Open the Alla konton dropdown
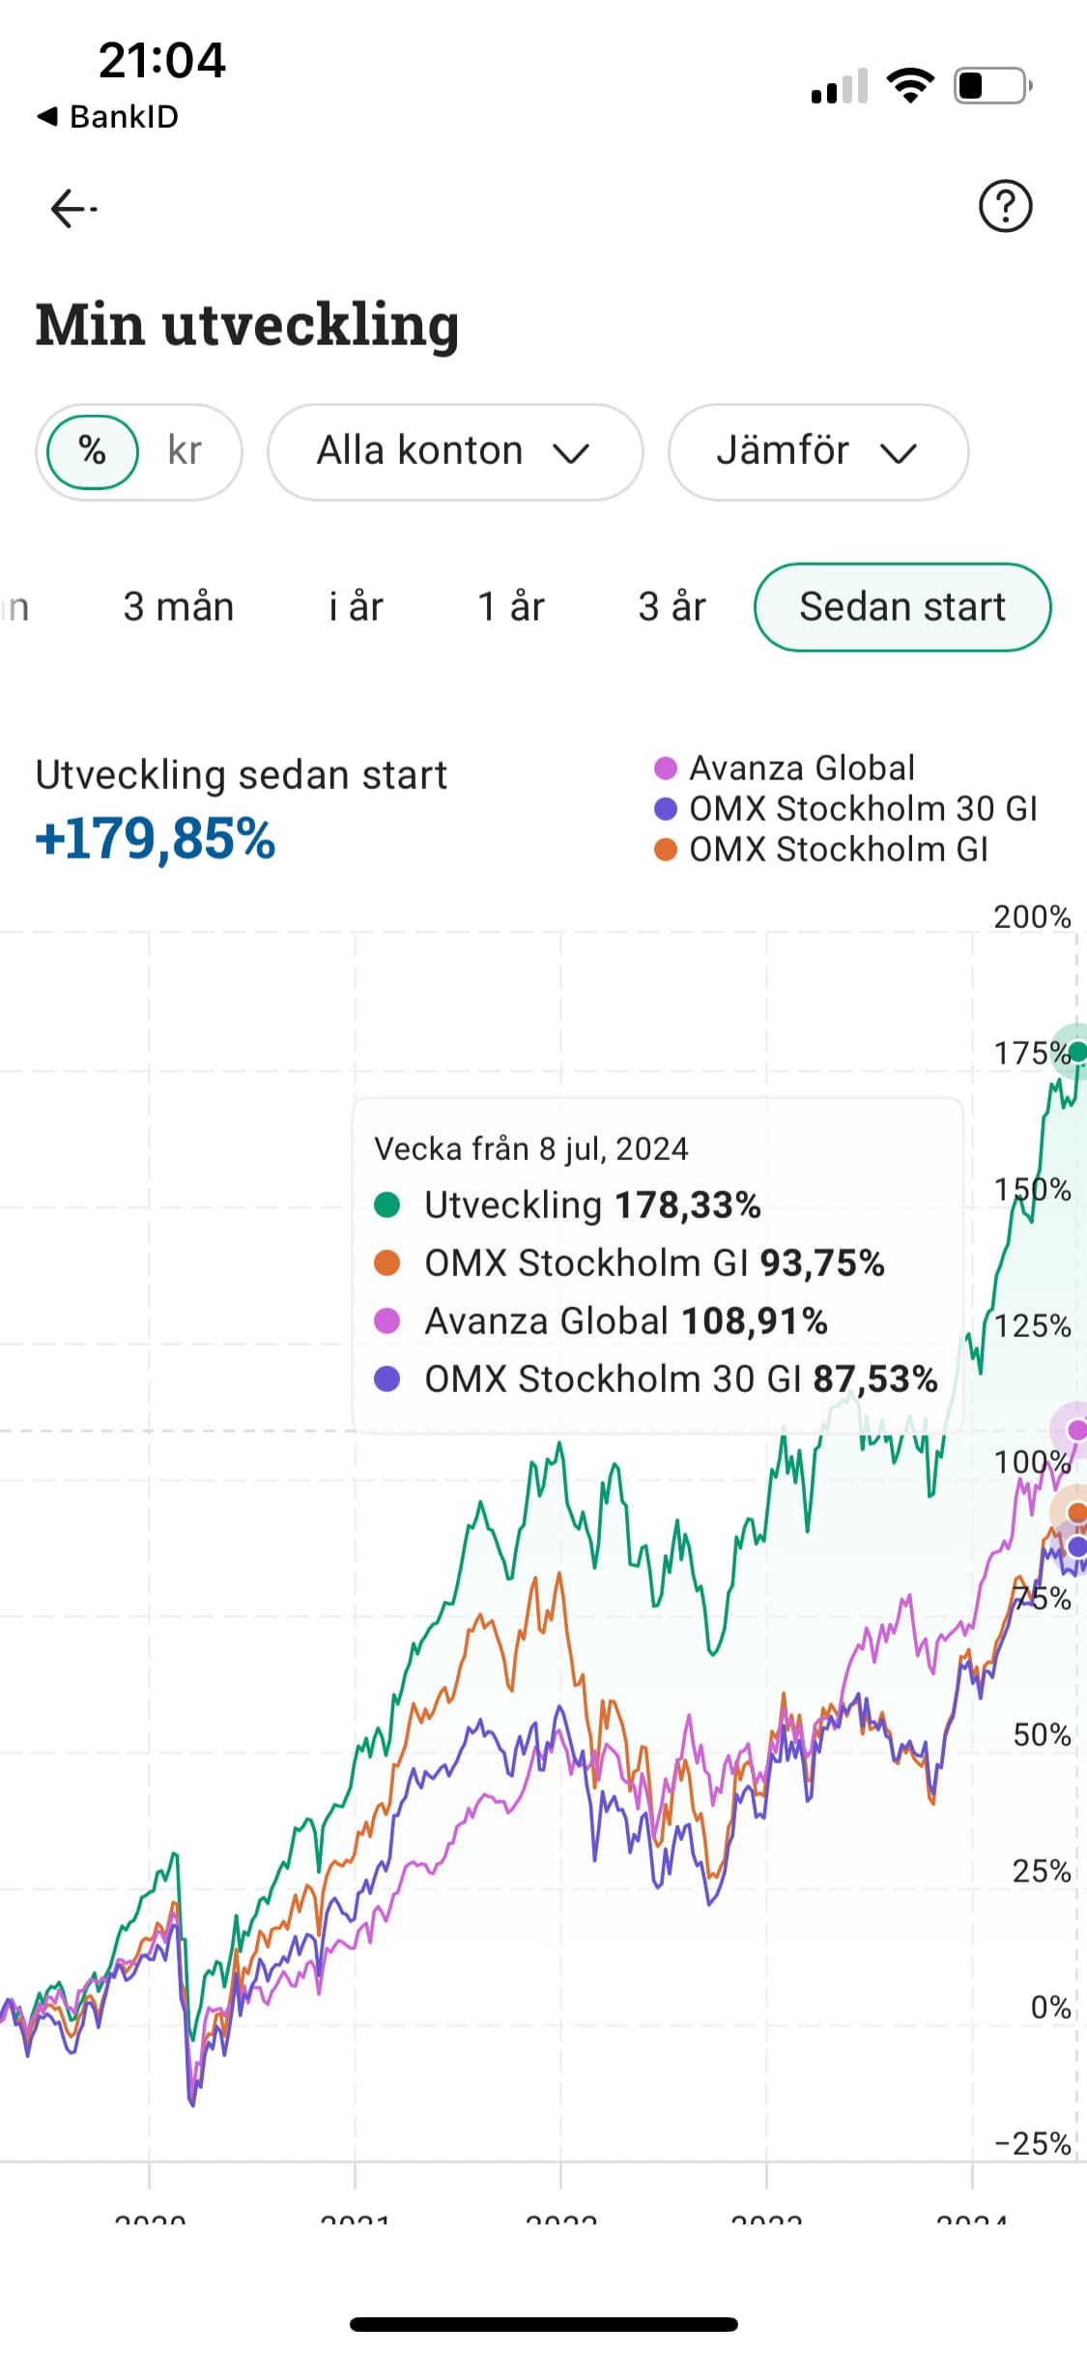 point(454,451)
